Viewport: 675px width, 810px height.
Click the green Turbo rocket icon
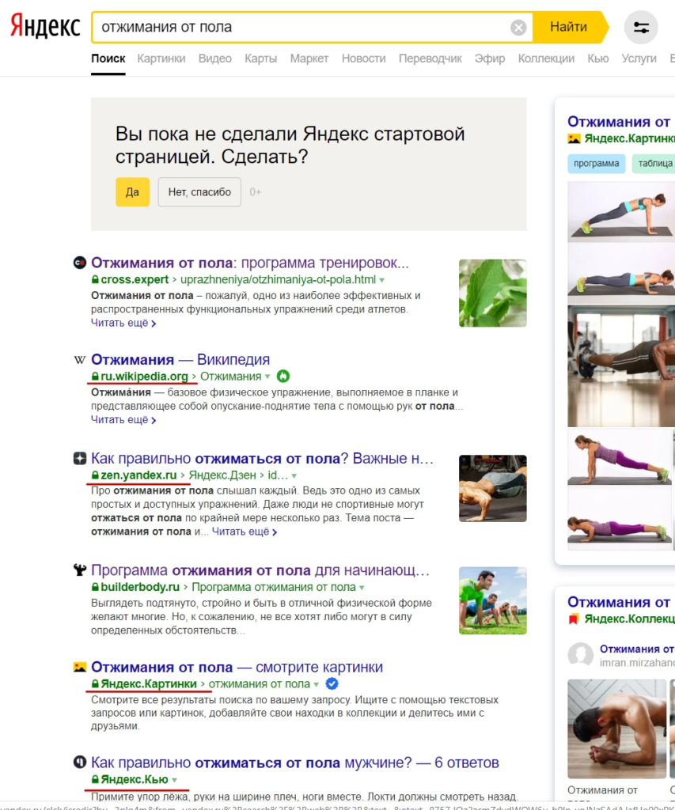click(x=283, y=376)
